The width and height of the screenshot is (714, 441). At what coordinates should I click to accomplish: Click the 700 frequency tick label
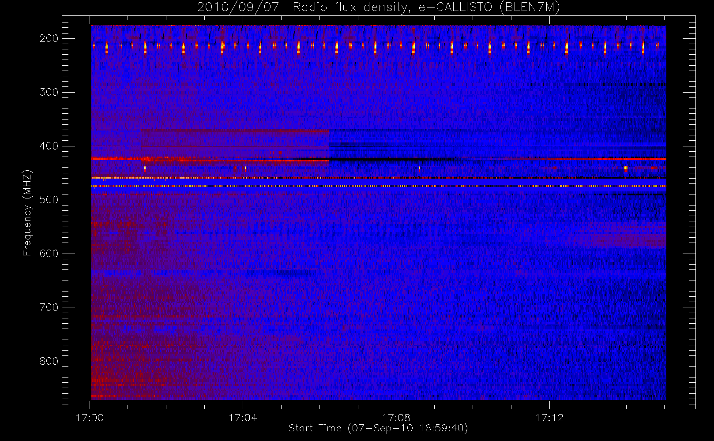[x=49, y=307]
